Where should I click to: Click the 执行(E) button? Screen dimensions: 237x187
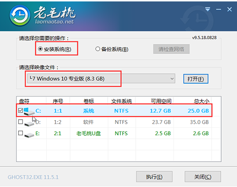point(154,177)
